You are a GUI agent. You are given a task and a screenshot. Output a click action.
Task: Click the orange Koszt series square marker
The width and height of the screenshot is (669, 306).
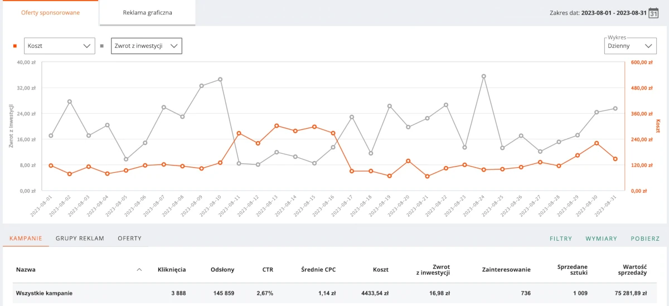[x=15, y=46]
